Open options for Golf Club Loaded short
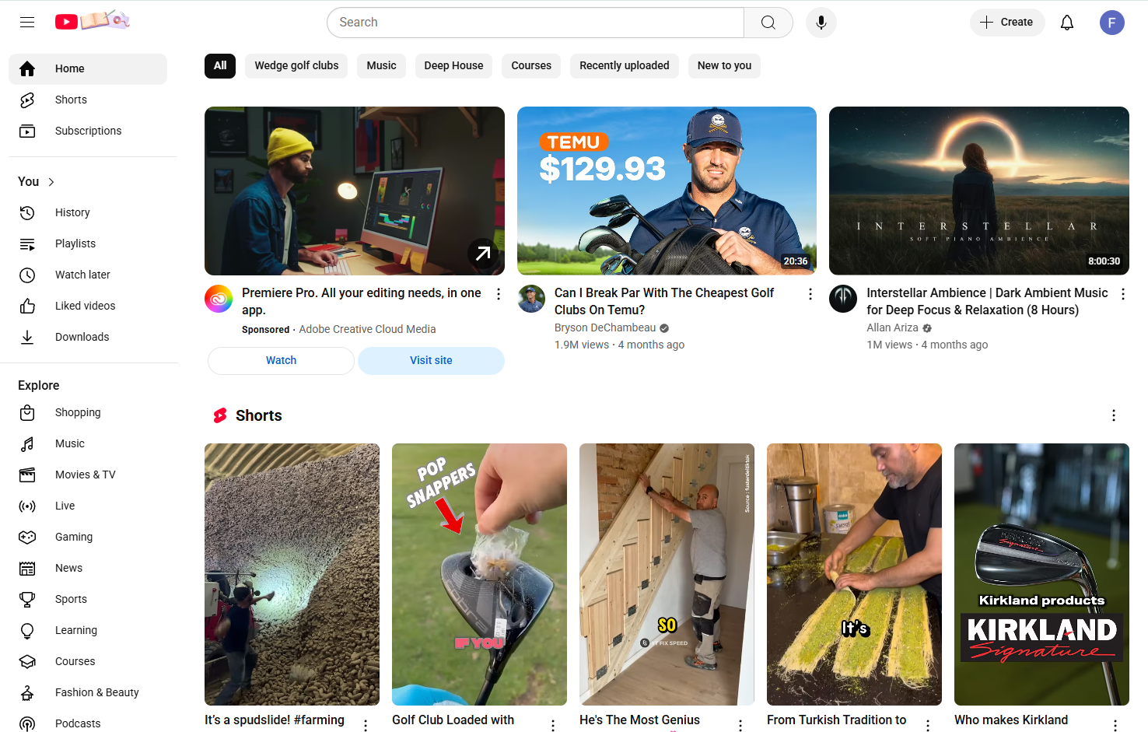1148x732 pixels. [x=553, y=725]
